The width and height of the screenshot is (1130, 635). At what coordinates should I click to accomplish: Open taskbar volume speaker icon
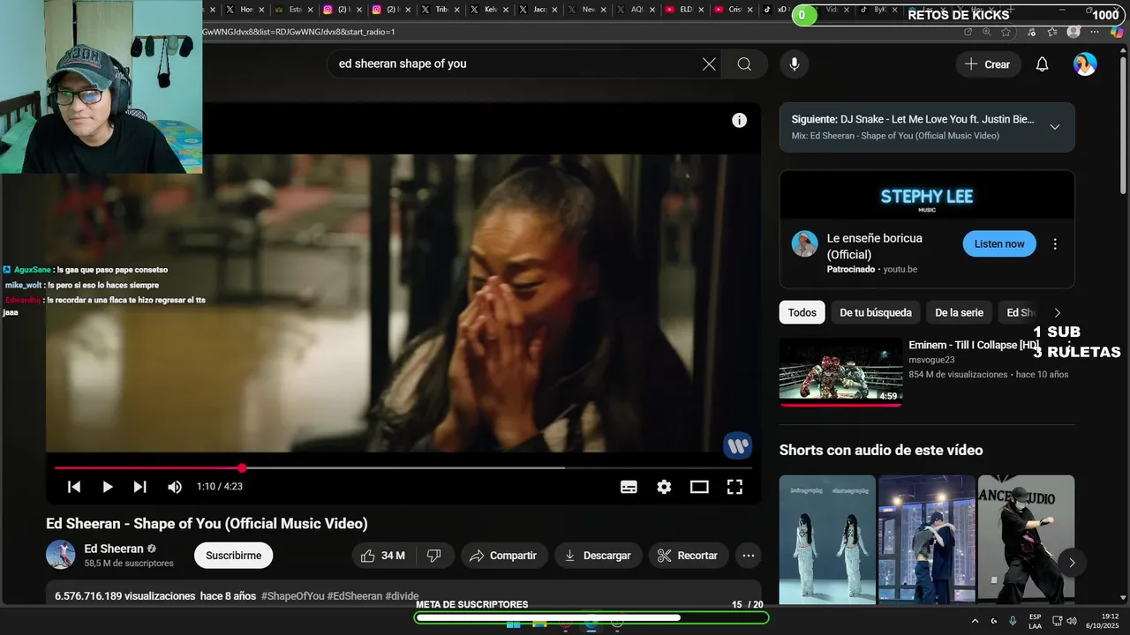coord(1071,621)
